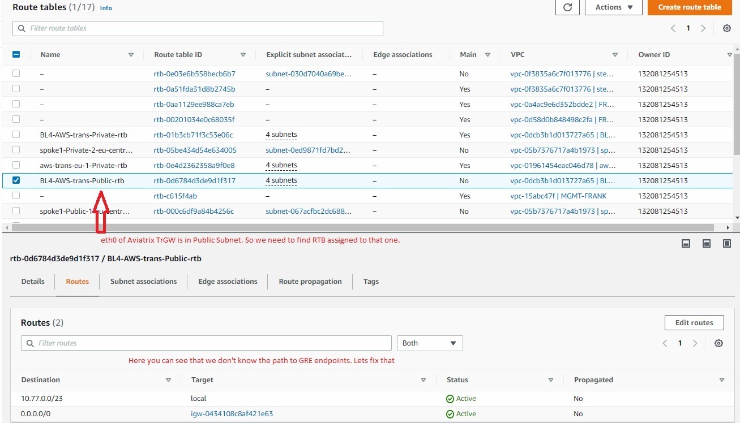Expand 4 subnets for BL4-AWS-trans-Public-rtb
The height and width of the screenshot is (423, 740).
[281, 180]
